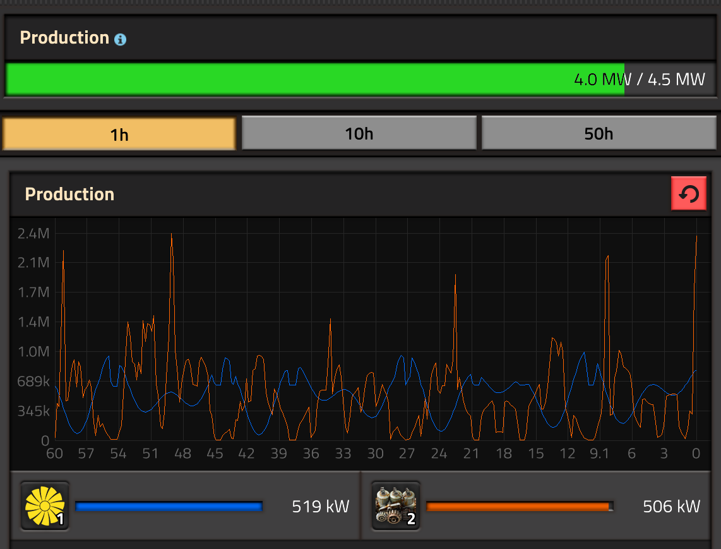Open the Production info tooltip icon
The width and height of the screenshot is (721, 549).
point(120,39)
